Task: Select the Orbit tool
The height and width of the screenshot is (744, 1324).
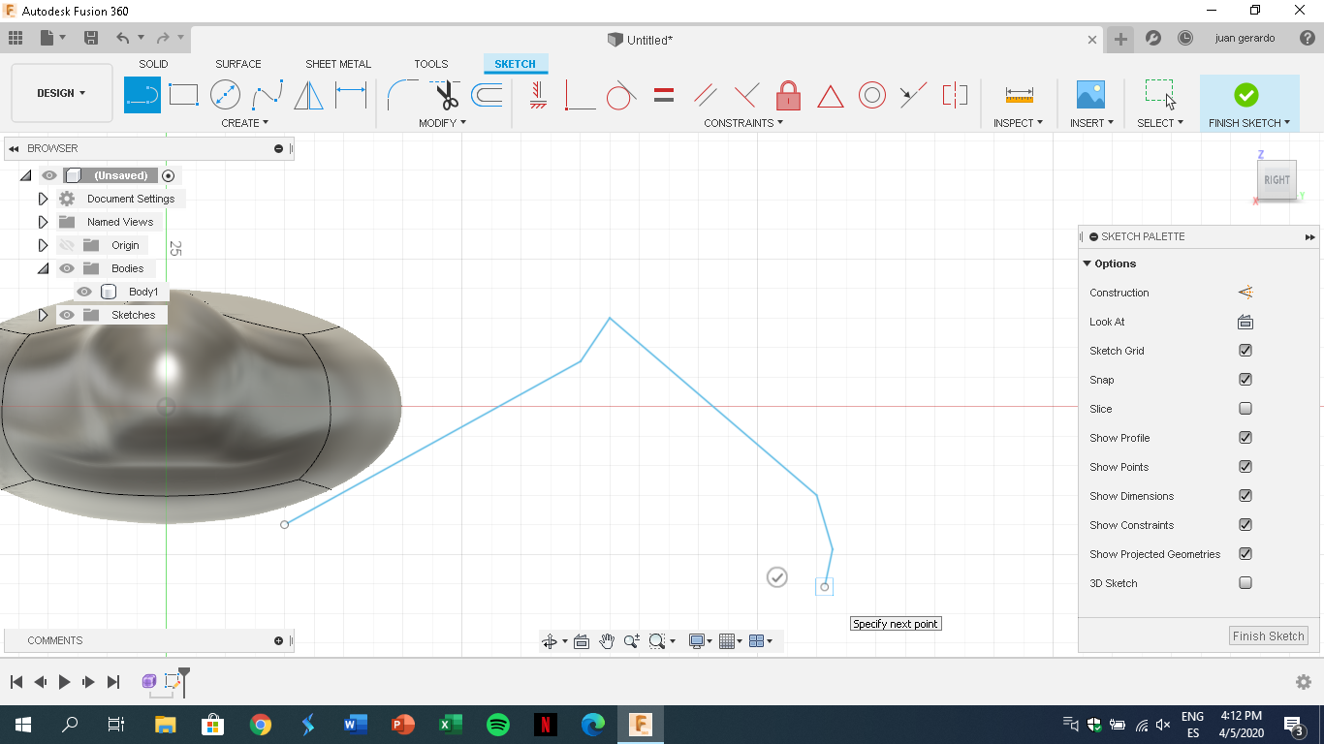Action: [551, 640]
